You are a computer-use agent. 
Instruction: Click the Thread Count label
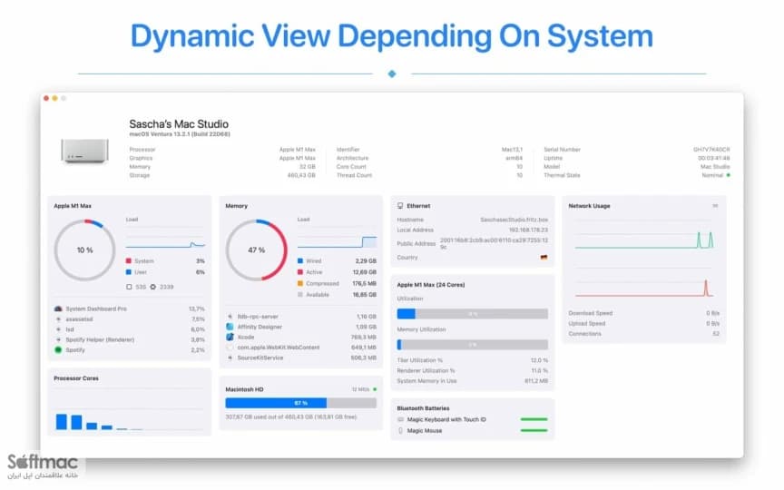point(355,175)
